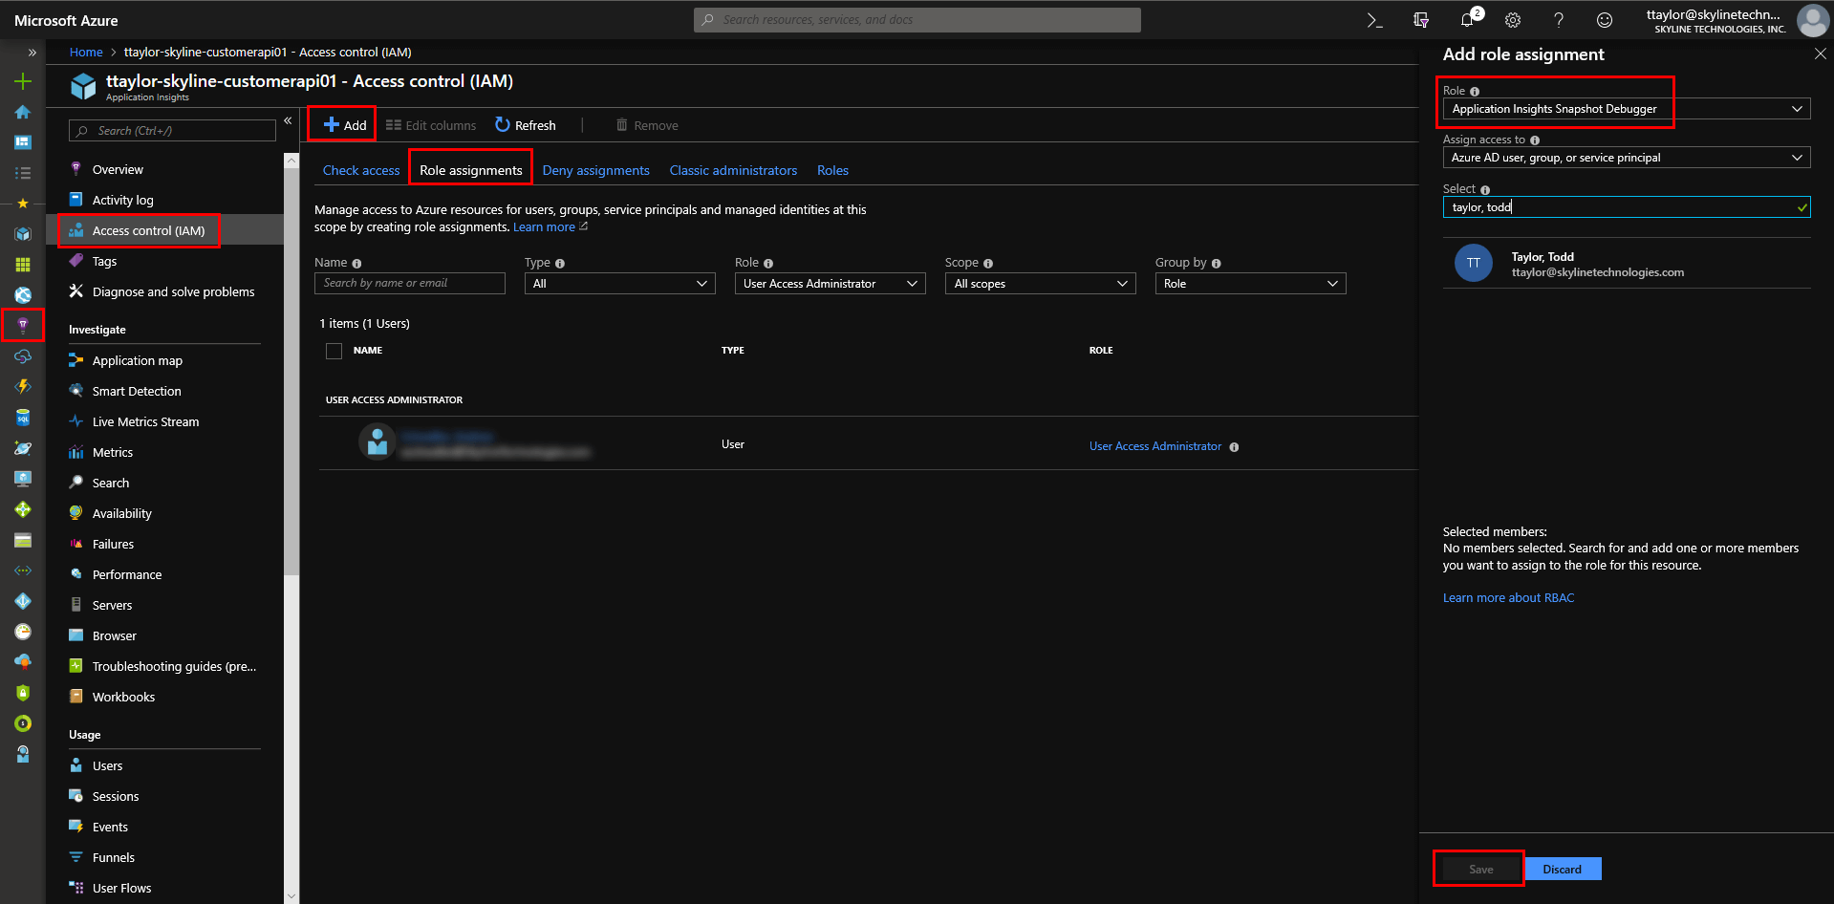Click the Microsoft Azure logo text
This screenshot has height=904, width=1834.
[66, 20]
